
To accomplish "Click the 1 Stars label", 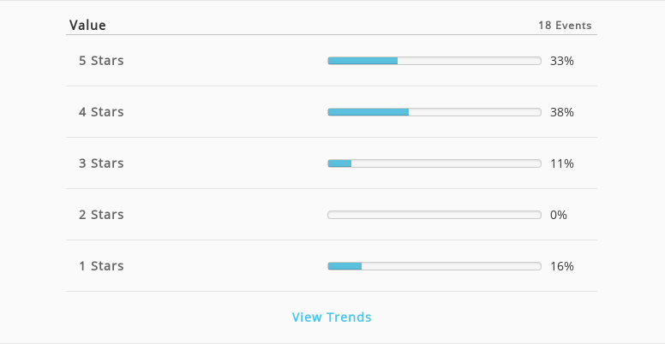I will pos(101,265).
